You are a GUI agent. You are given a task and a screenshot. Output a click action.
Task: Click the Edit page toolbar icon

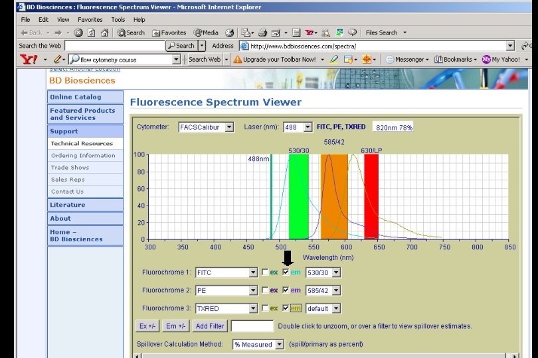click(x=276, y=33)
